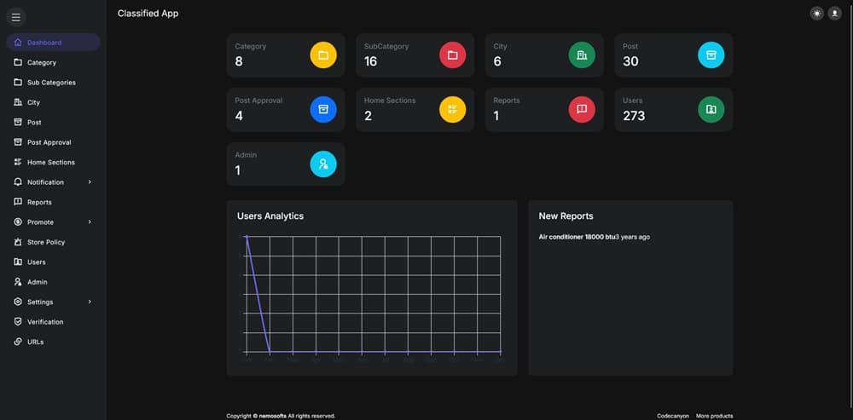Click the yellow Home Sections icon
Image resolution: width=853 pixels, height=420 pixels.
pos(452,109)
